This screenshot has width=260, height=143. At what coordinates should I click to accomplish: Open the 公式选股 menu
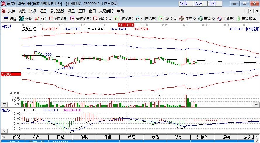pos(57,11)
